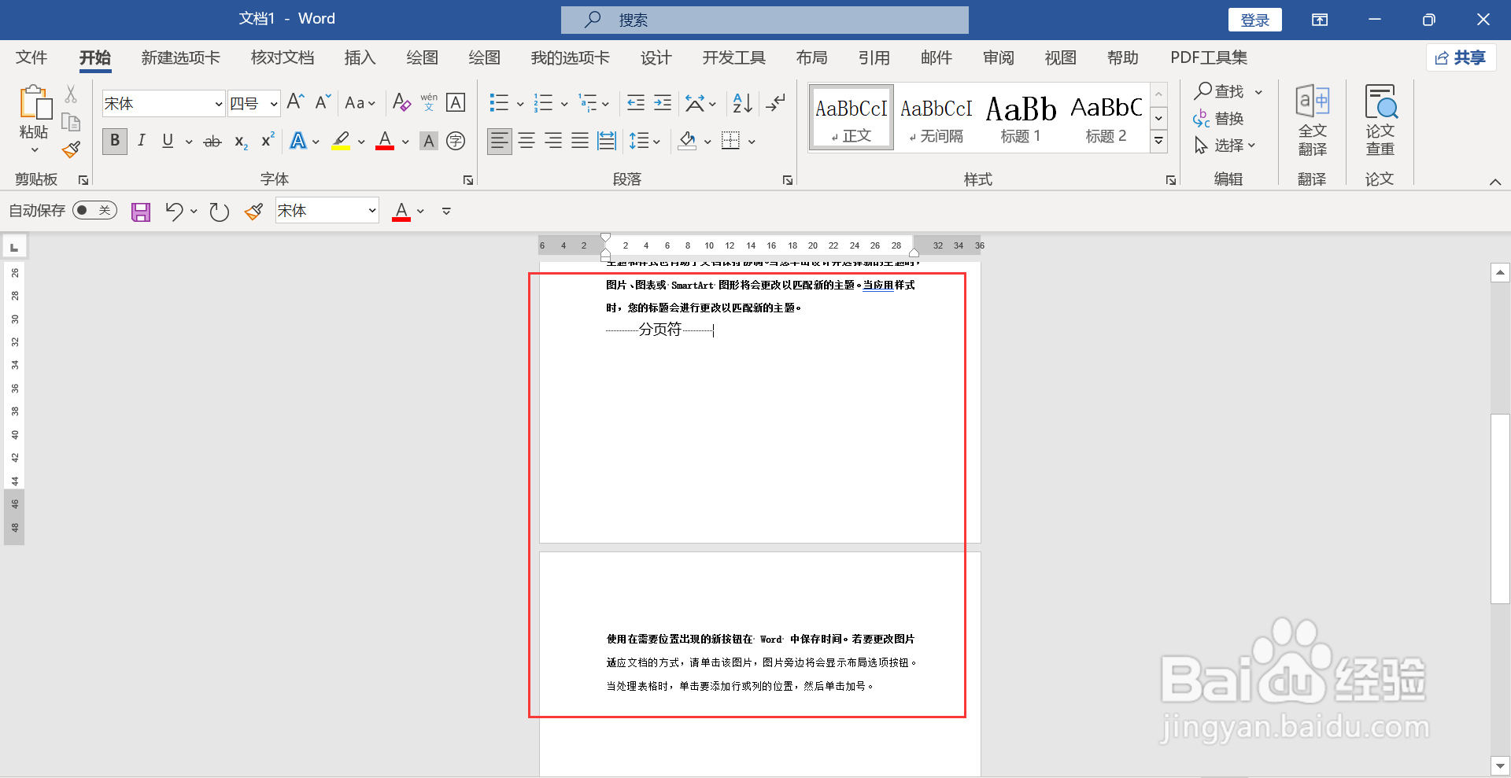Open the font name dropdown in ribbon
The height and width of the screenshot is (778, 1511).
[x=218, y=104]
